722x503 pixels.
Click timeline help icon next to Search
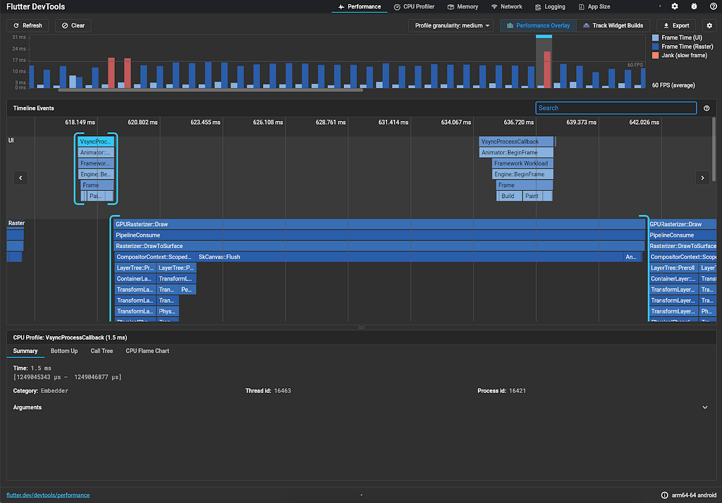tap(706, 108)
